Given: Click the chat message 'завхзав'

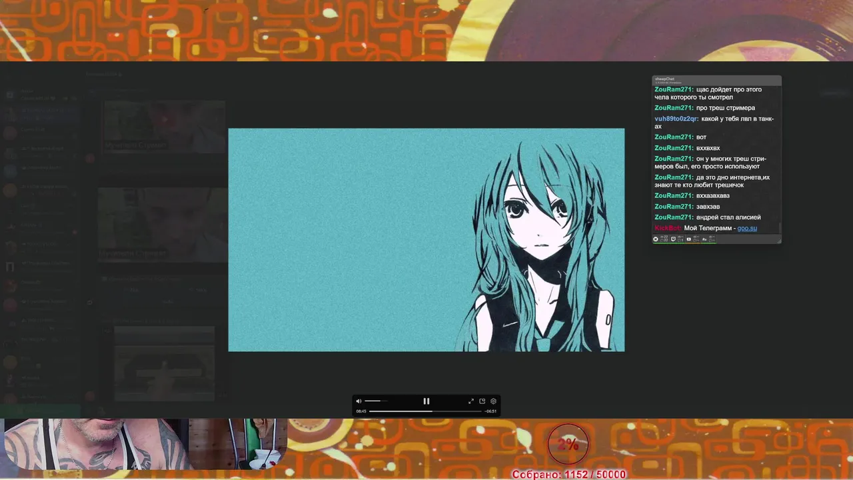Looking at the screenshot, I should (x=708, y=207).
